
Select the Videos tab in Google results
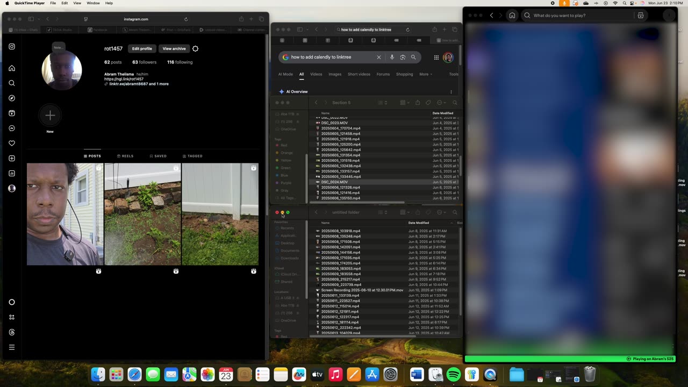tap(316, 74)
